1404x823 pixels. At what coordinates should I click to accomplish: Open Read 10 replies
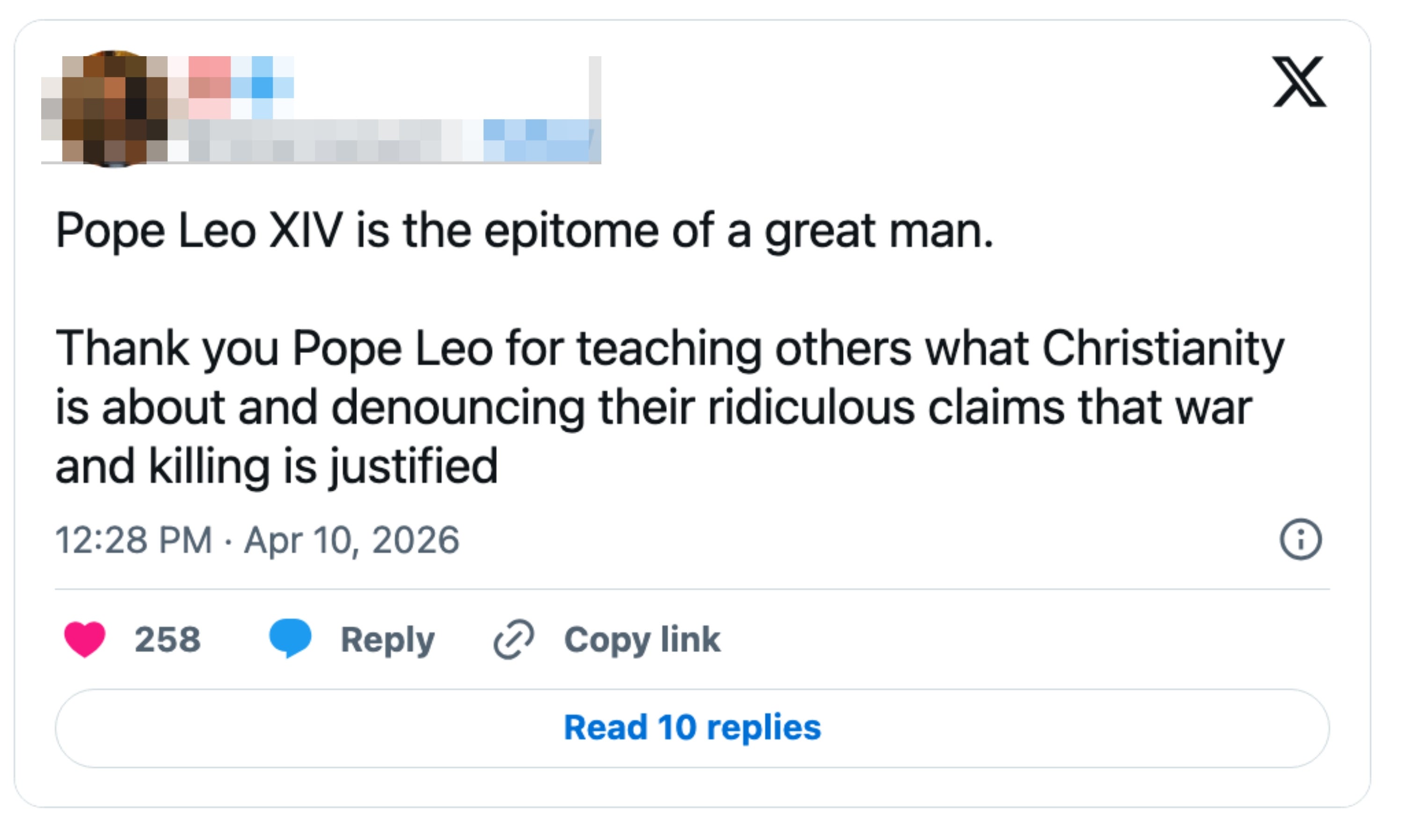[x=692, y=727]
